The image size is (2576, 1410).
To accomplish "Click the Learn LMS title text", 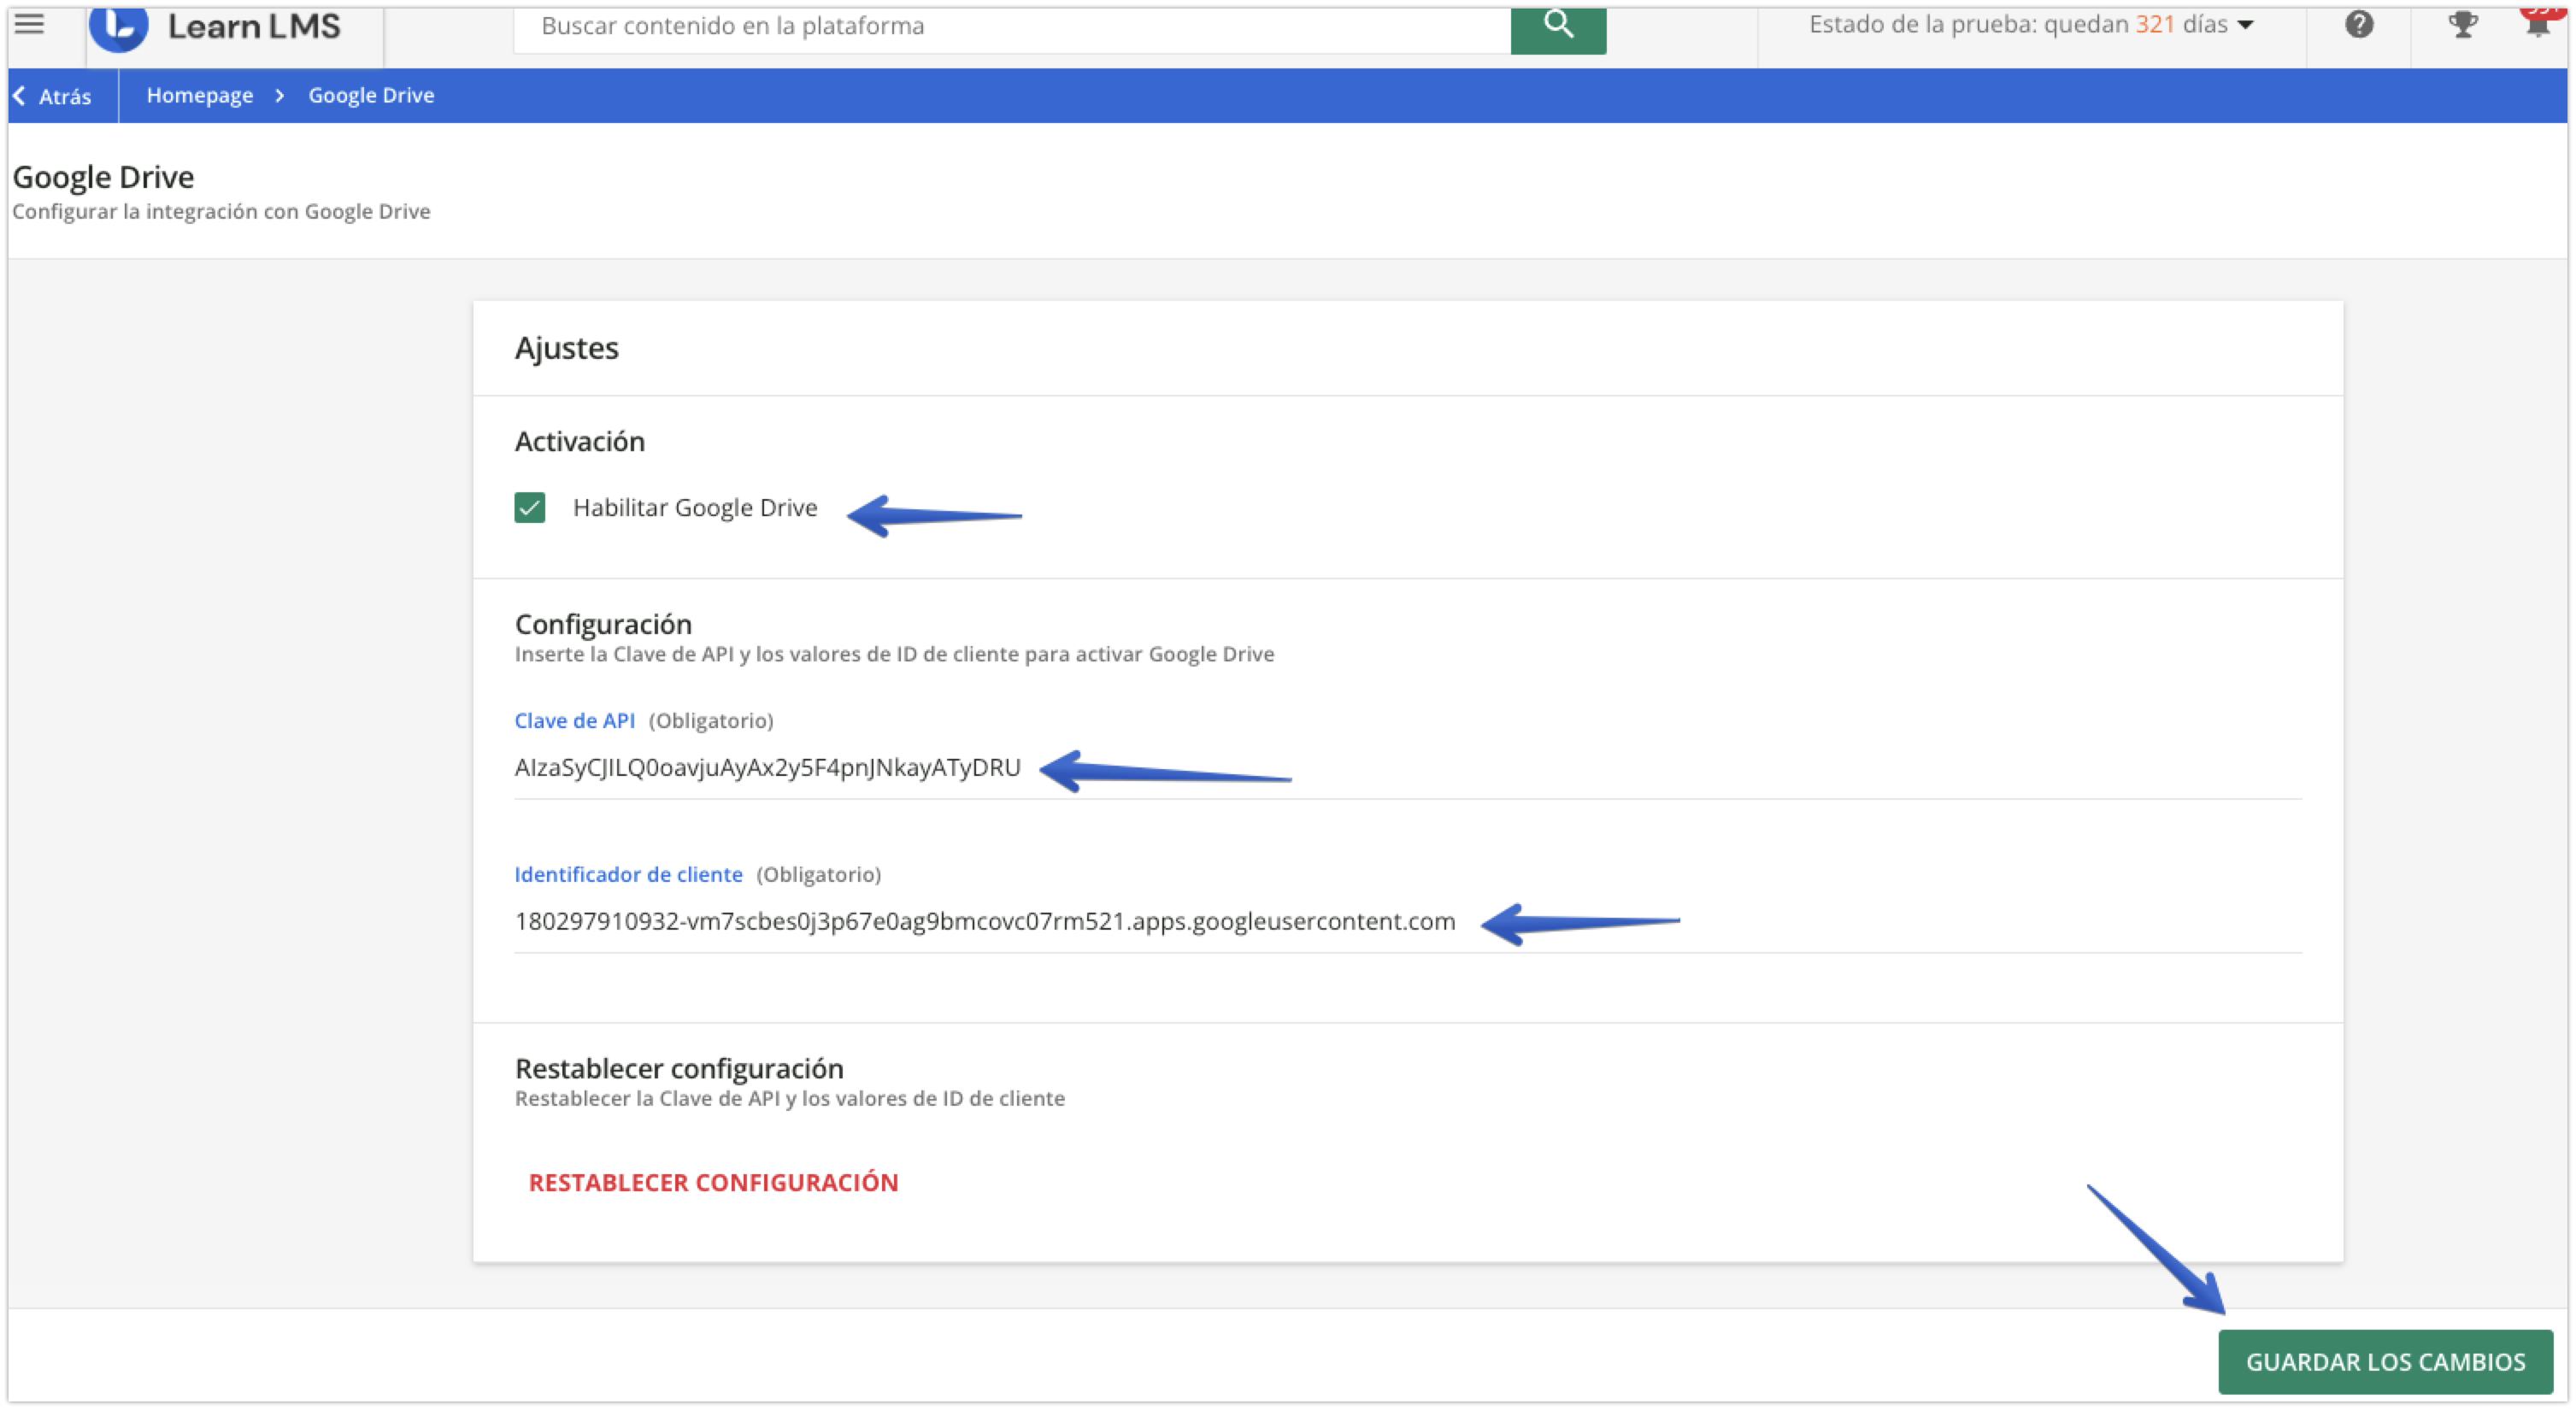I will point(254,26).
